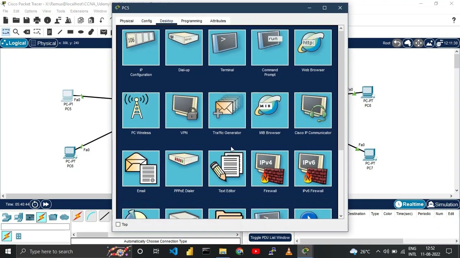The height and width of the screenshot is (258, 460).
Task: Click Toggle PDU List Window button
Action: [270, 238]
